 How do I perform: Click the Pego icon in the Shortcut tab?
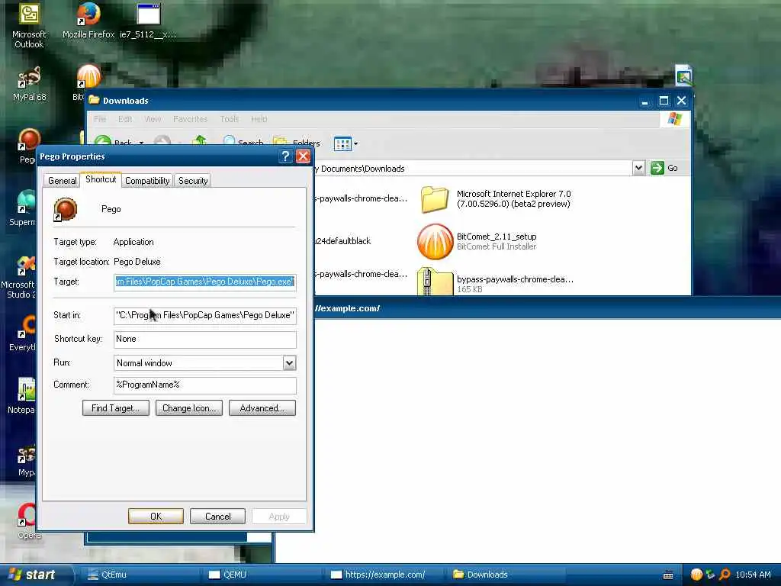click(66, 209)
